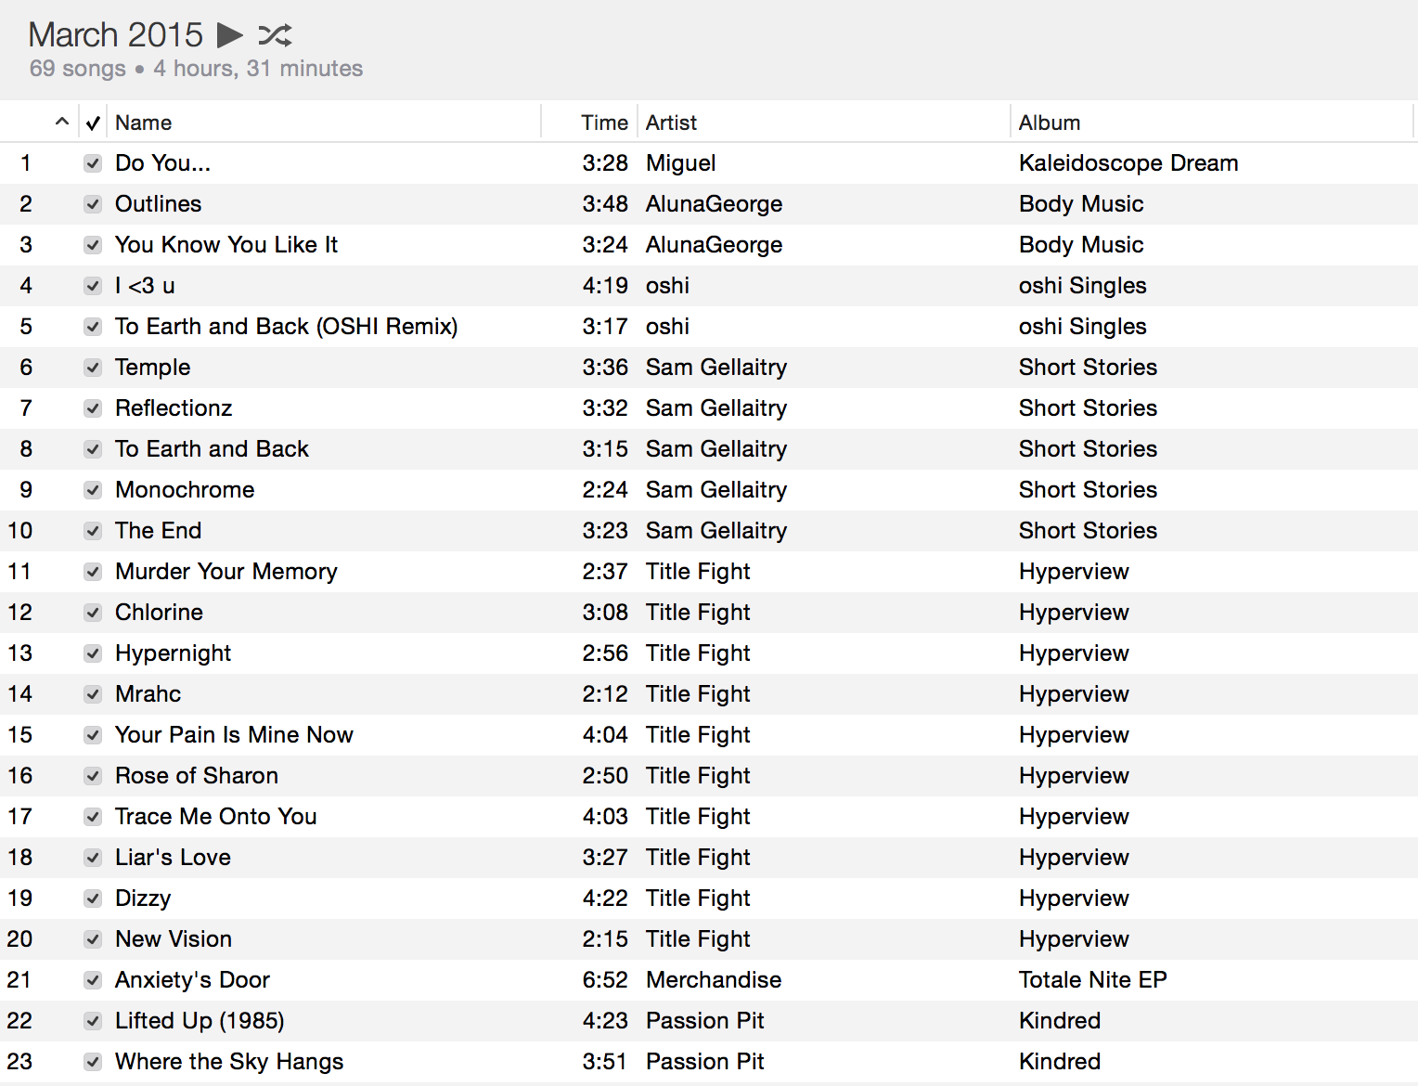Viewport: 1418px width, 1086px height.
Task: Uncheck Murder Your Memory track
Action: coord(93,572)
